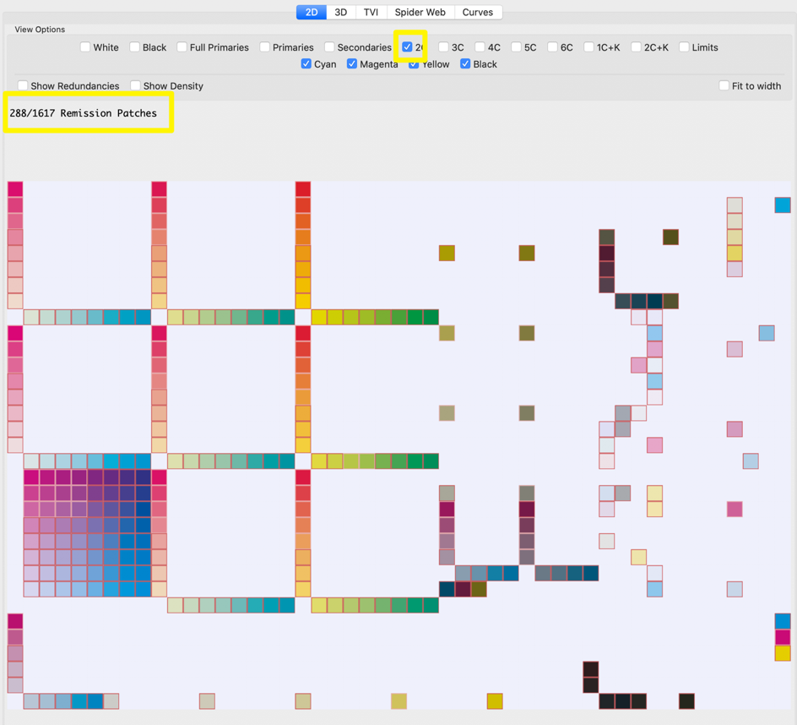Select the cyan patch in the top-right corner
Viewport: 797px width, 725px height.
(x=783, y=205)
